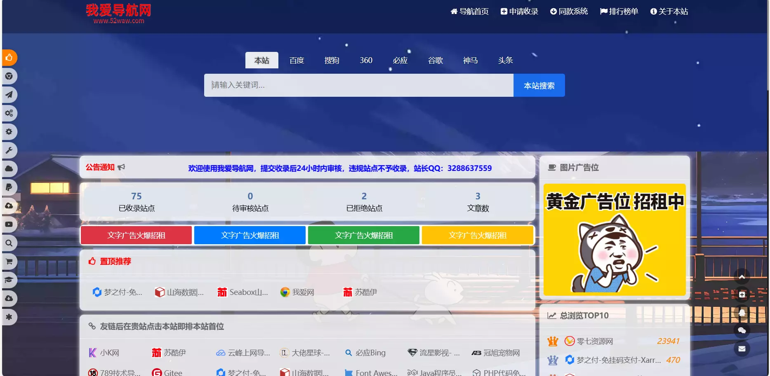The height and width of the screenshot is (376, 770).
Task: Select the wrench tools icon in sidebar
Action: tap(9, 150)
